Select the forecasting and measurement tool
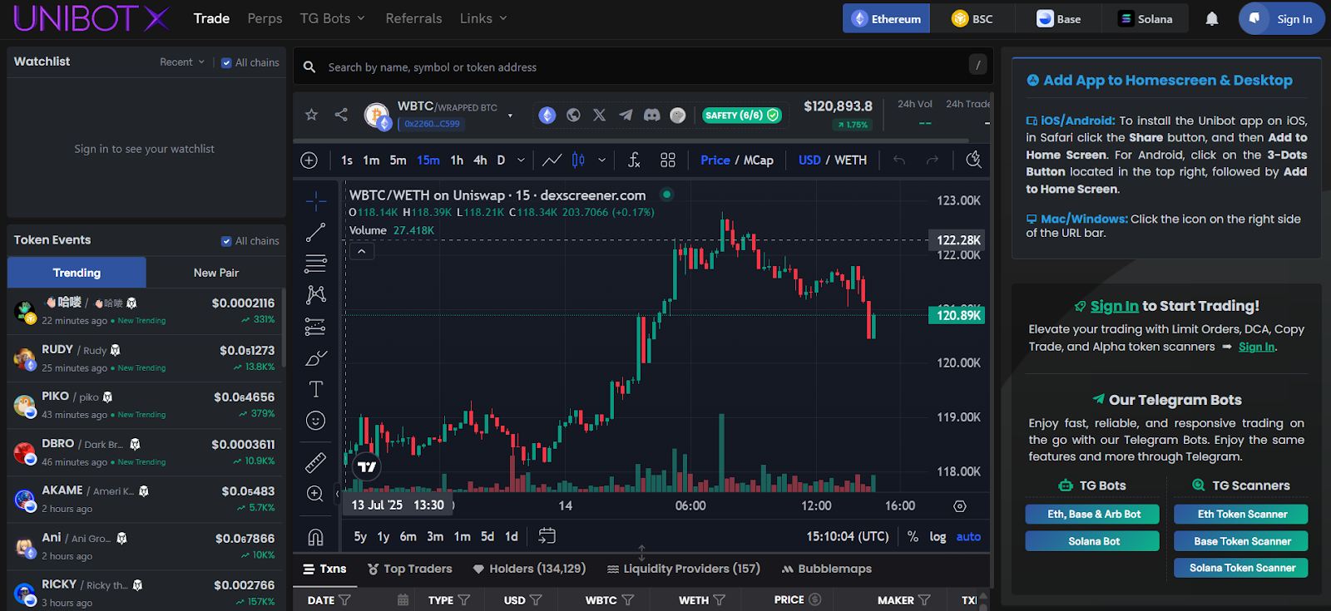The width and height of the screenshot is (1331, 611). click(x=316, y=326)
